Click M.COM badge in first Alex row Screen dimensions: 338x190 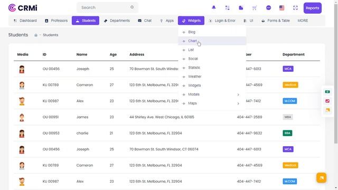[x=290, y=101]
